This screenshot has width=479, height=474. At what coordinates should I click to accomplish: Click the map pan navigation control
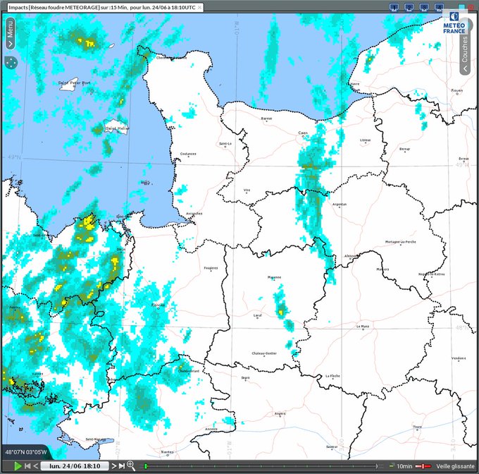11,63
